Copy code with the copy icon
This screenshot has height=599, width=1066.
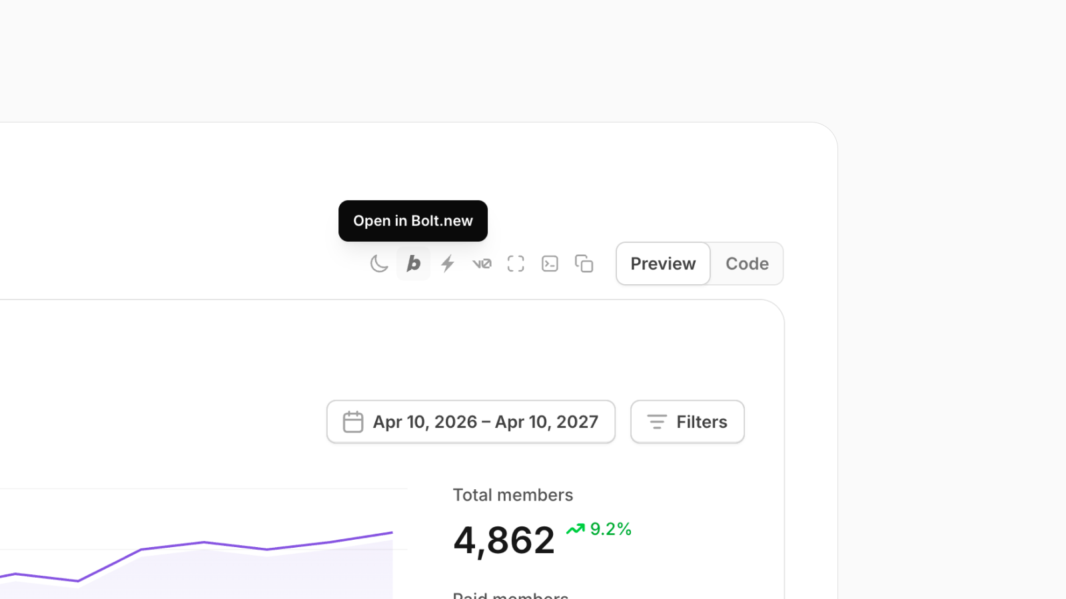pos(584,264)
